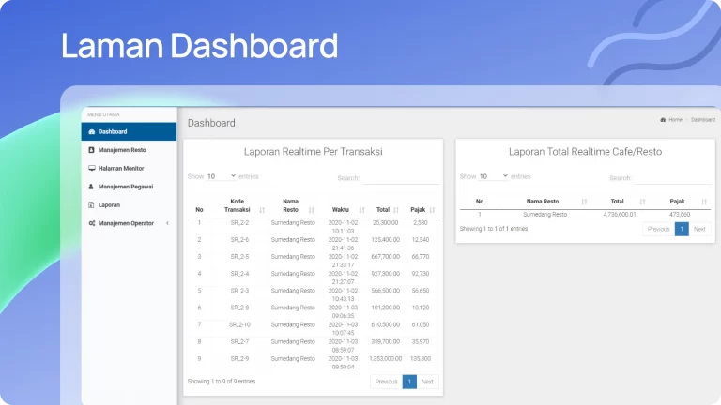Open entries dropdown in Total Realtime Cafe/Resto table
Viewport: 721px width, 405px height.
pyautogui.click(x=493, y=176)
